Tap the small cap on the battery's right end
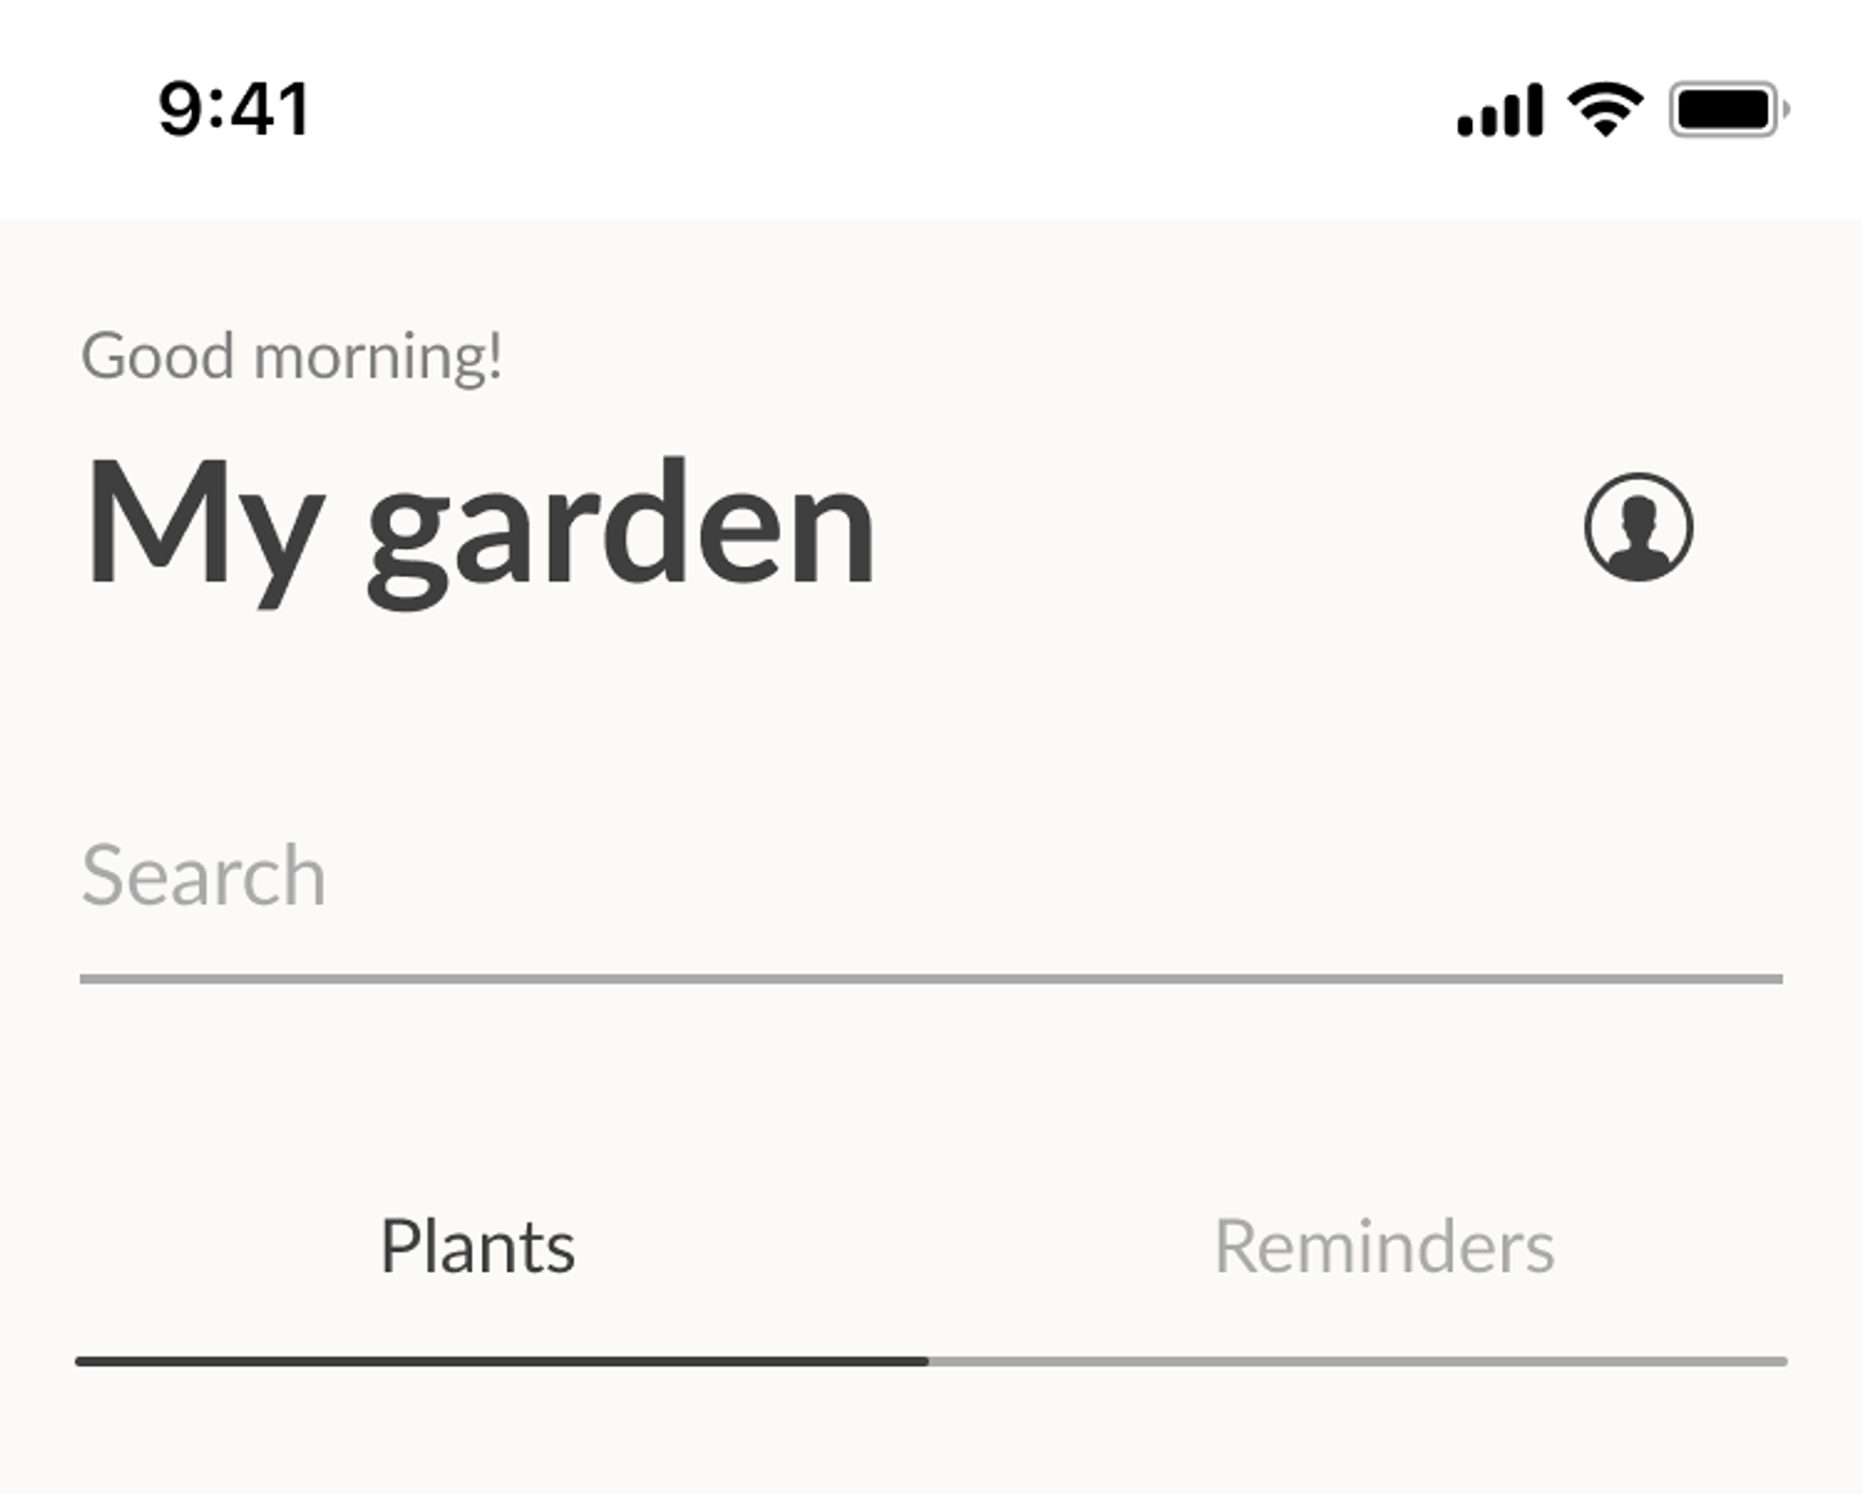Screen dimensions: 1862x1494 tap(1786, 110)
